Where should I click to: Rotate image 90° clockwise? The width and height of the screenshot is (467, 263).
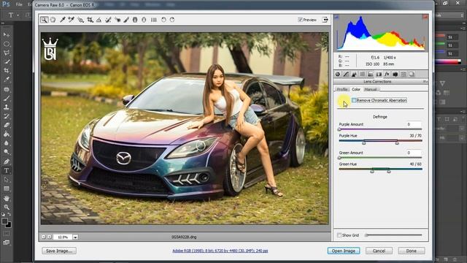[172, 20]
